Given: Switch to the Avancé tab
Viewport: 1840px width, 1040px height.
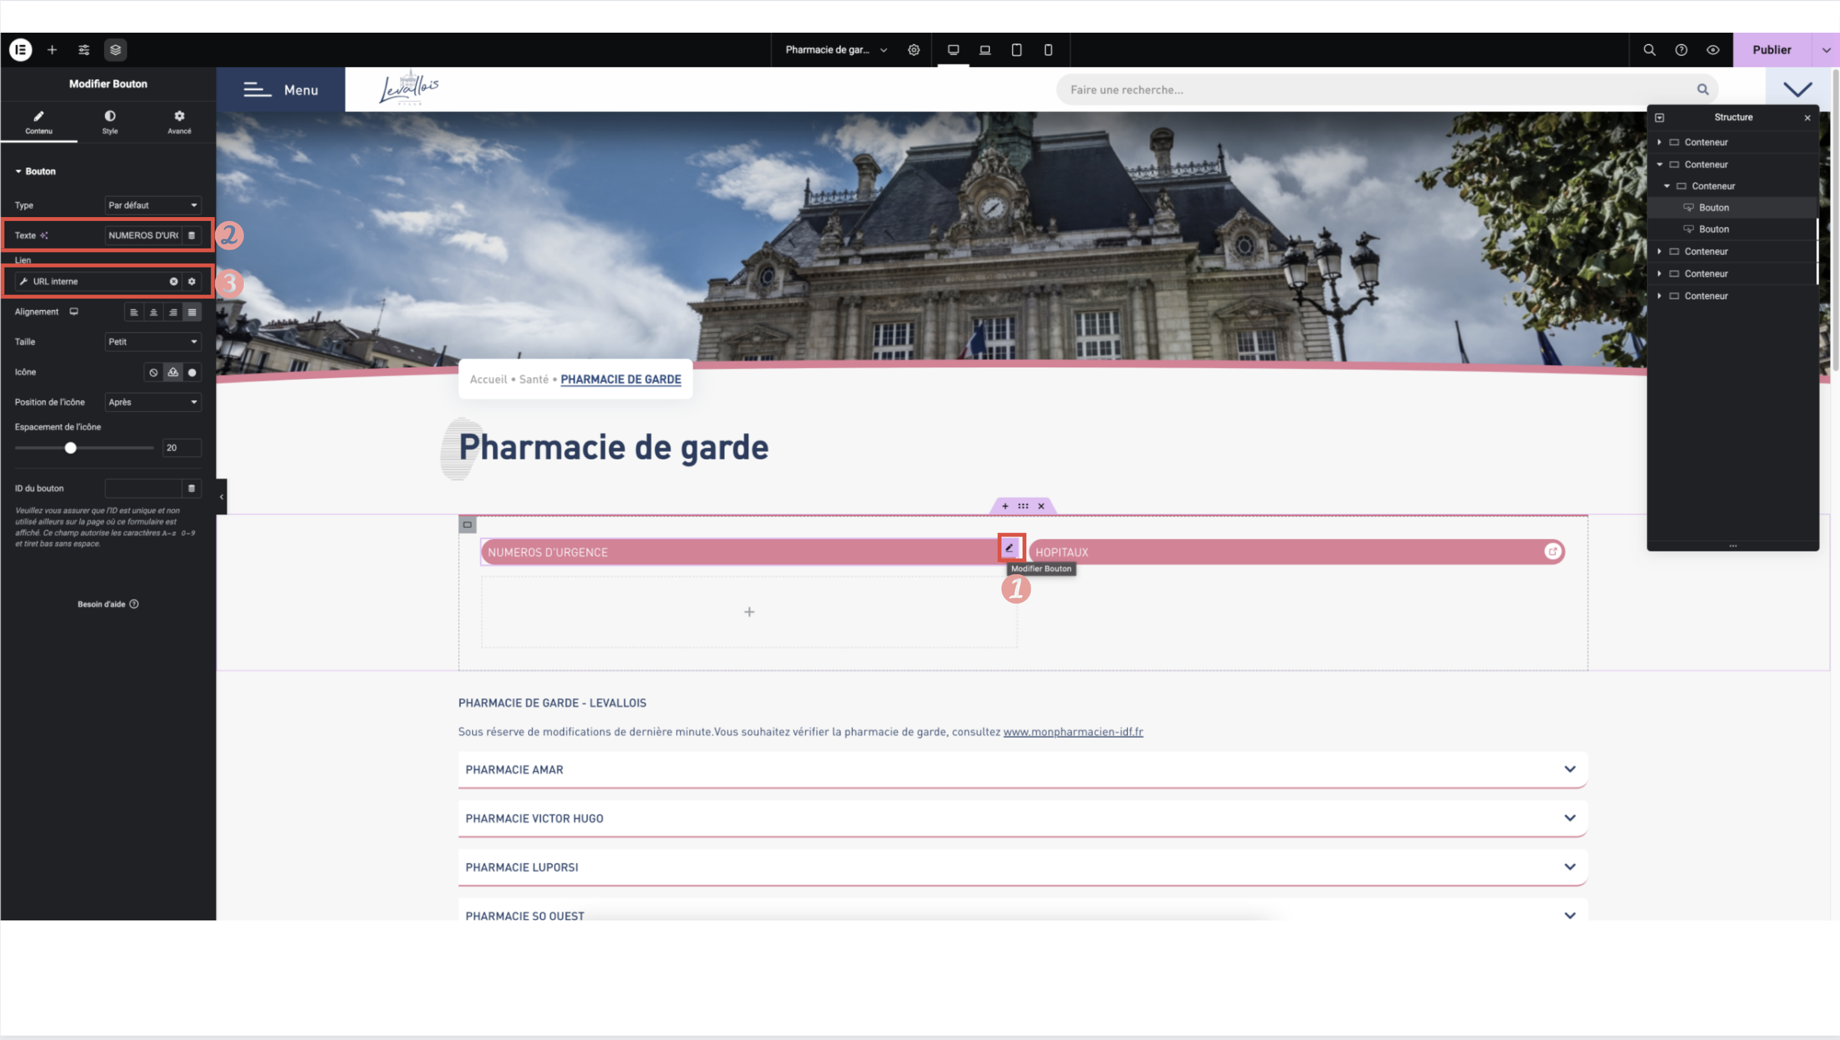Looking at the screenshot, I should [180, 121].
